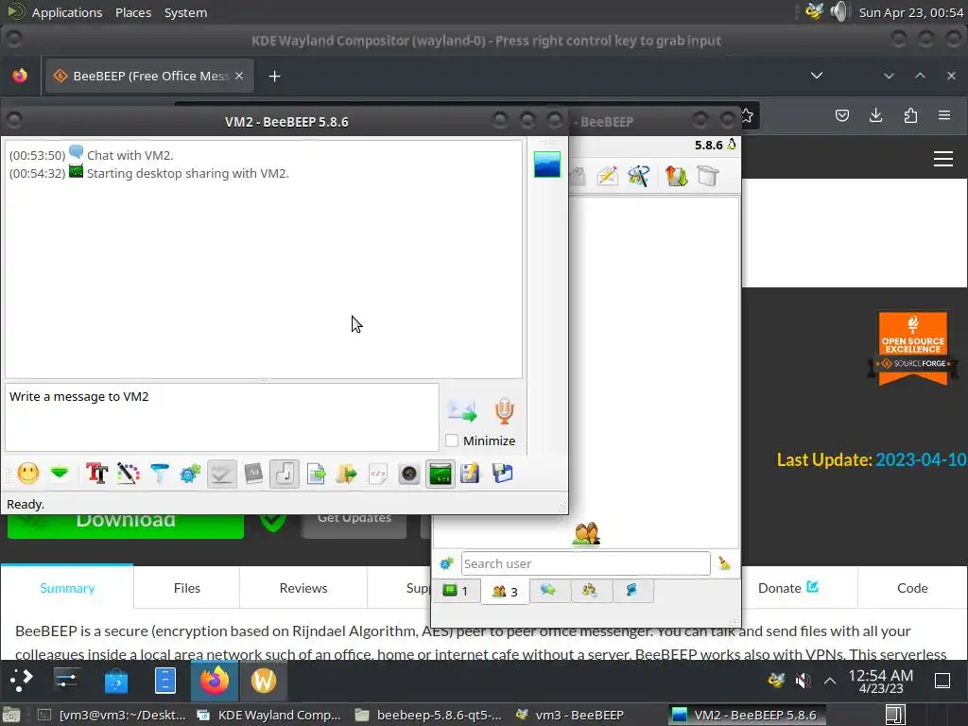Click the camera screenshot icon in chat toolbar
Image resolution: width=968 pixels, height=726 pixels.
coord(409,474)
